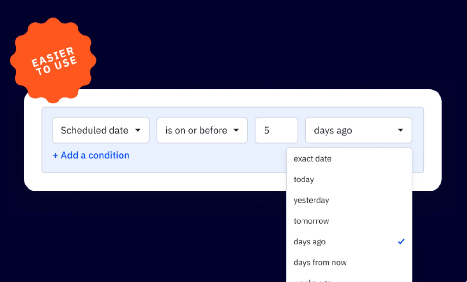Click the caret on the Scheduled date selector
This screenshot has height=282, width=467.
pos(139,130)
